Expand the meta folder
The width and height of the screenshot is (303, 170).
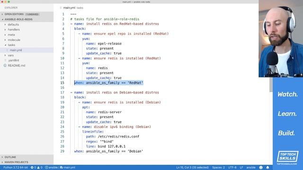(5, 34)
